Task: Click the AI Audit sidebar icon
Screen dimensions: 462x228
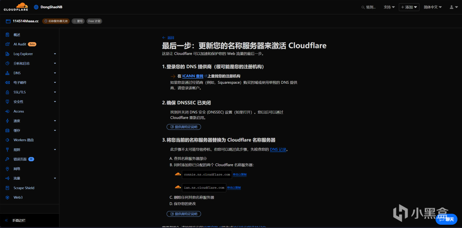Action: point(8,44)
